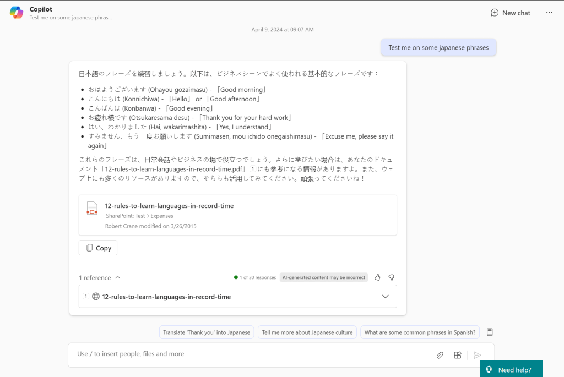Copy the response with Copy button
The image size is (564, 377).
click(x=98, y=248)
